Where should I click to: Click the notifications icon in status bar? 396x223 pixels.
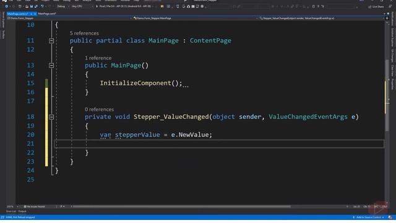pyautogui.click(x=390, y=217)
